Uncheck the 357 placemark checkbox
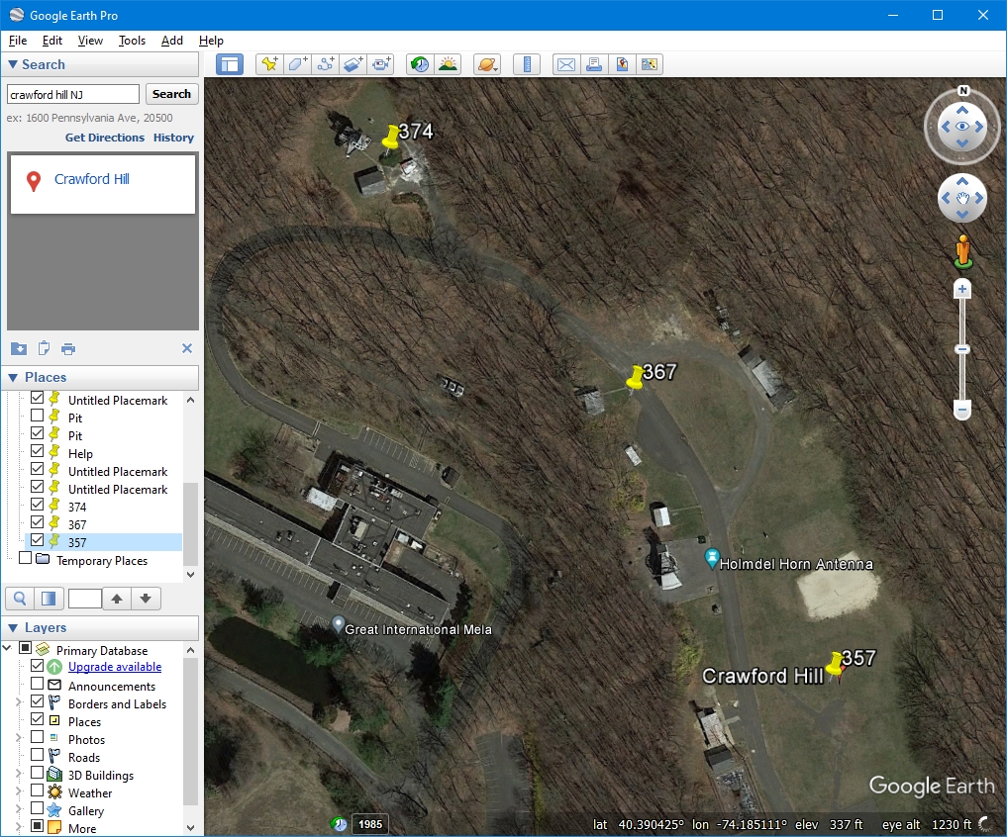 (38, 540)
